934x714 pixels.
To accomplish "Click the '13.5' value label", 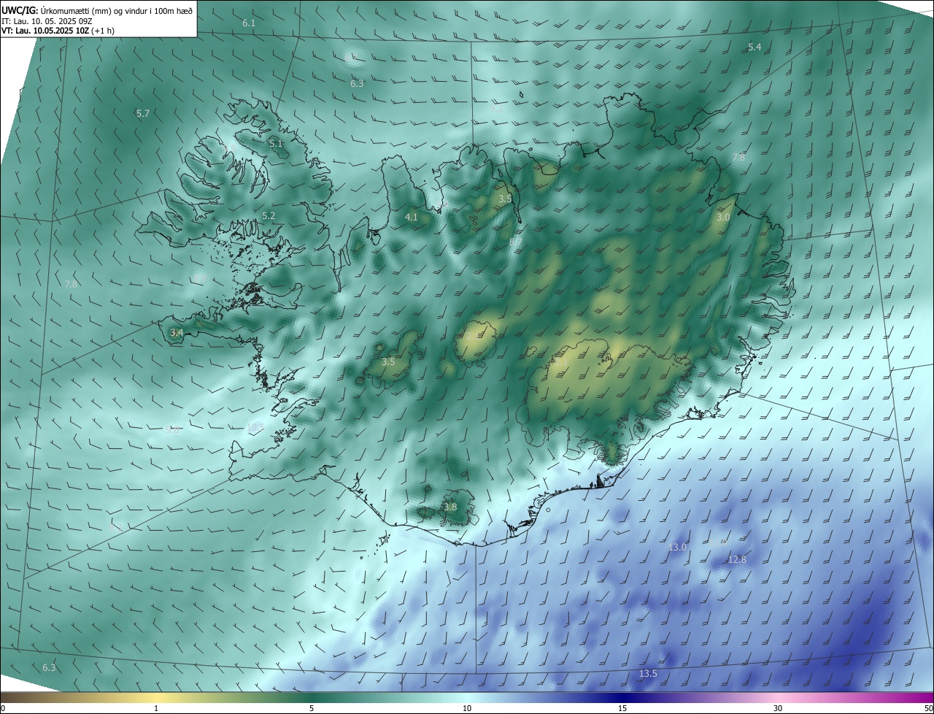I will tap(648, 673).
